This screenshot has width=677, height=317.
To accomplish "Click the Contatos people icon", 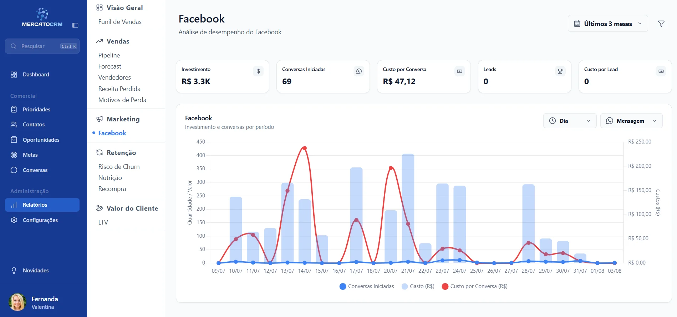I will pyautogui.click(x=14, y=125).
